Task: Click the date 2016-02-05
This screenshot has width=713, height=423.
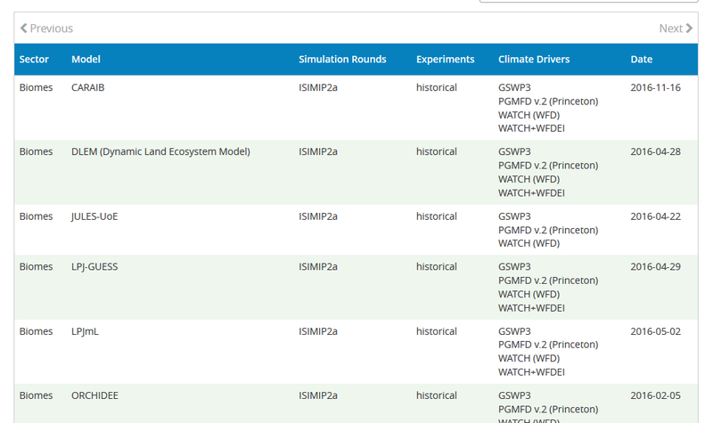Action: point(656,395)
